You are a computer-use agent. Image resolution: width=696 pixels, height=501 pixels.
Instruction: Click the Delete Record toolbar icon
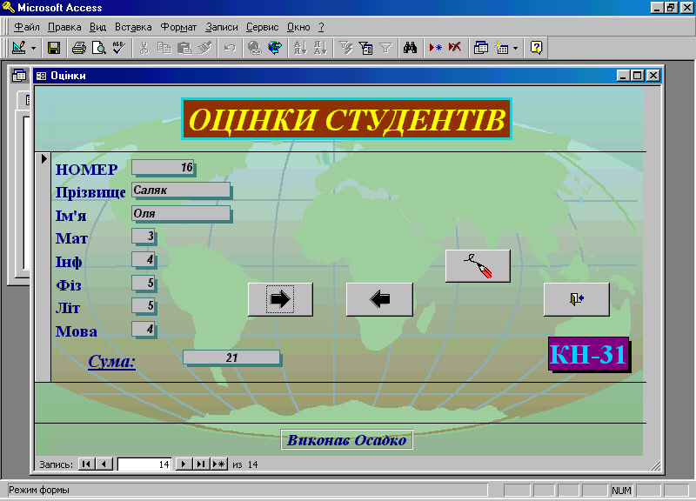point(455,48)
